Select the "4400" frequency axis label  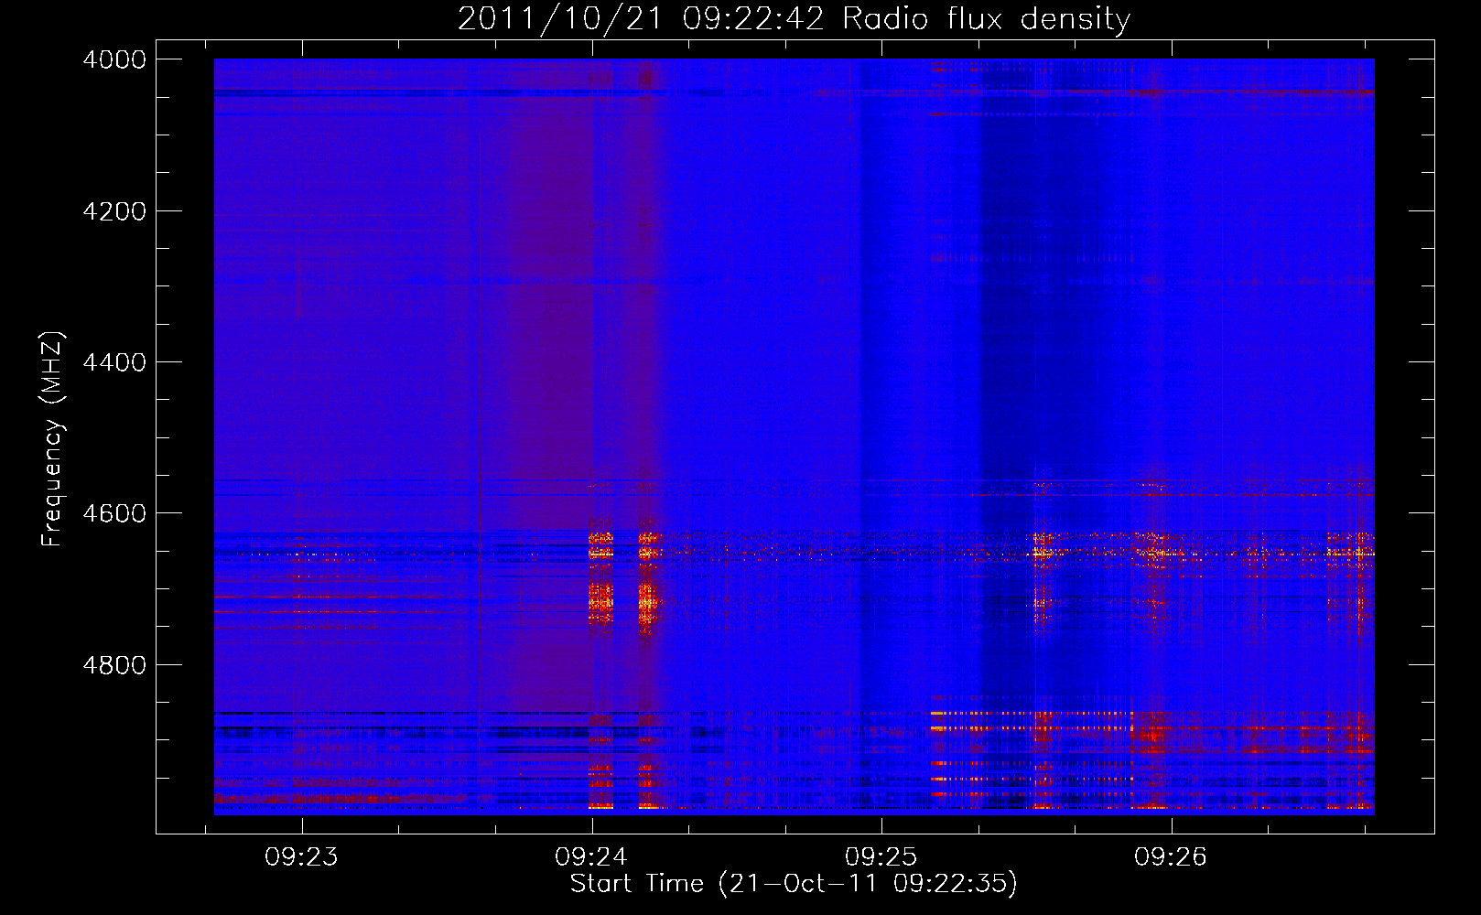point(114,362)
